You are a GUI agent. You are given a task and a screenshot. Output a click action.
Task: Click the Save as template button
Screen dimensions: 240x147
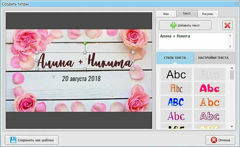point(32,140)
